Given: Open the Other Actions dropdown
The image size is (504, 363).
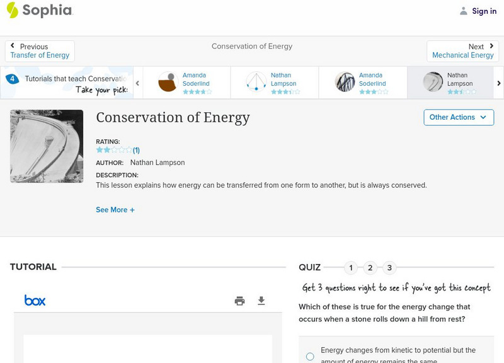Looking at the screenshot, I should [x=459, y=117].
